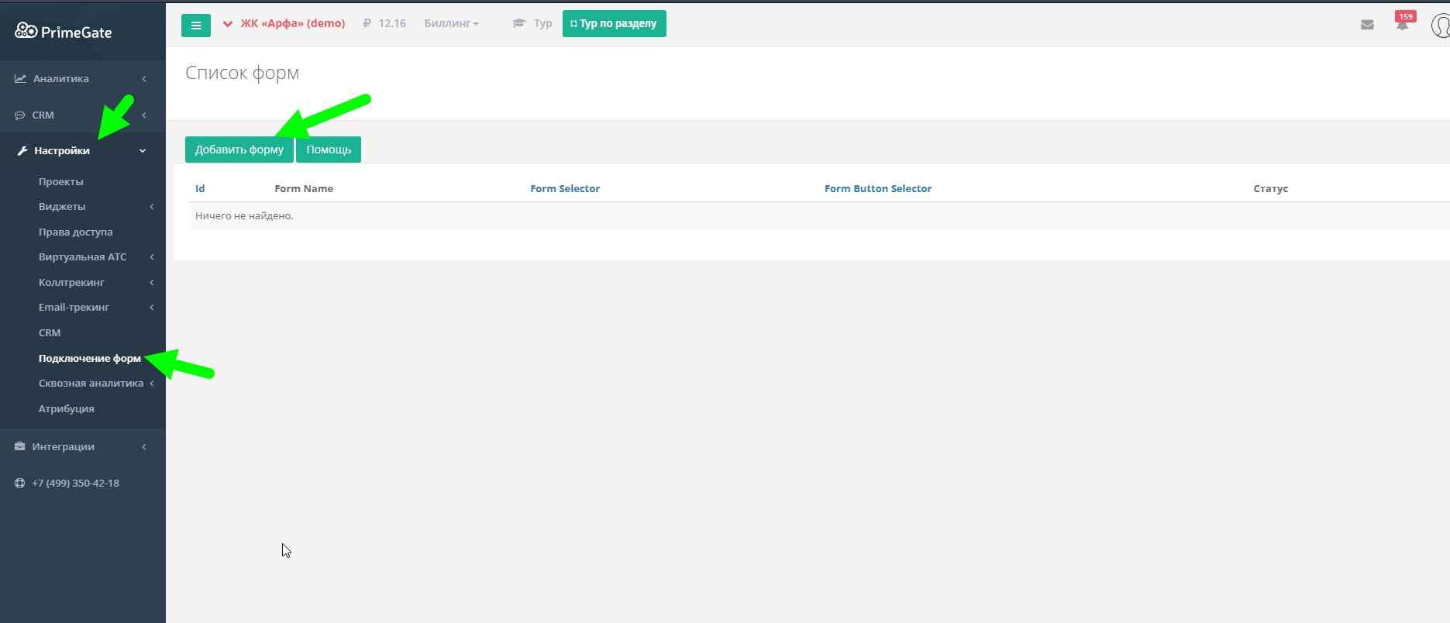Screen dimensions: 1450x623
Task: Click the Тур link in header
Action: click(542, 23)
